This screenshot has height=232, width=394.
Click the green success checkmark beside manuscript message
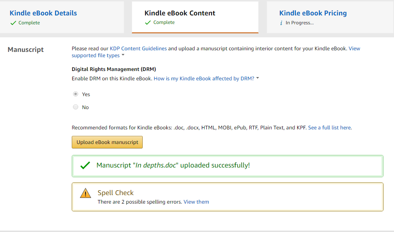click(85, 165)
